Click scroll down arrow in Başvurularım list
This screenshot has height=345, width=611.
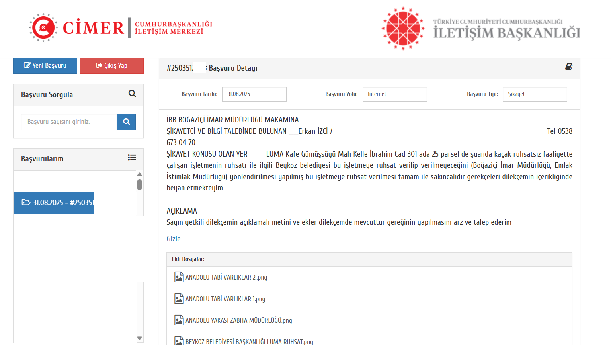[x=139, y=338]
